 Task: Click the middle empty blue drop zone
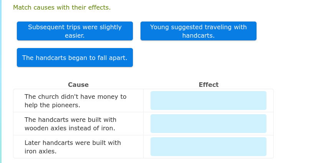tap(208, 124)
